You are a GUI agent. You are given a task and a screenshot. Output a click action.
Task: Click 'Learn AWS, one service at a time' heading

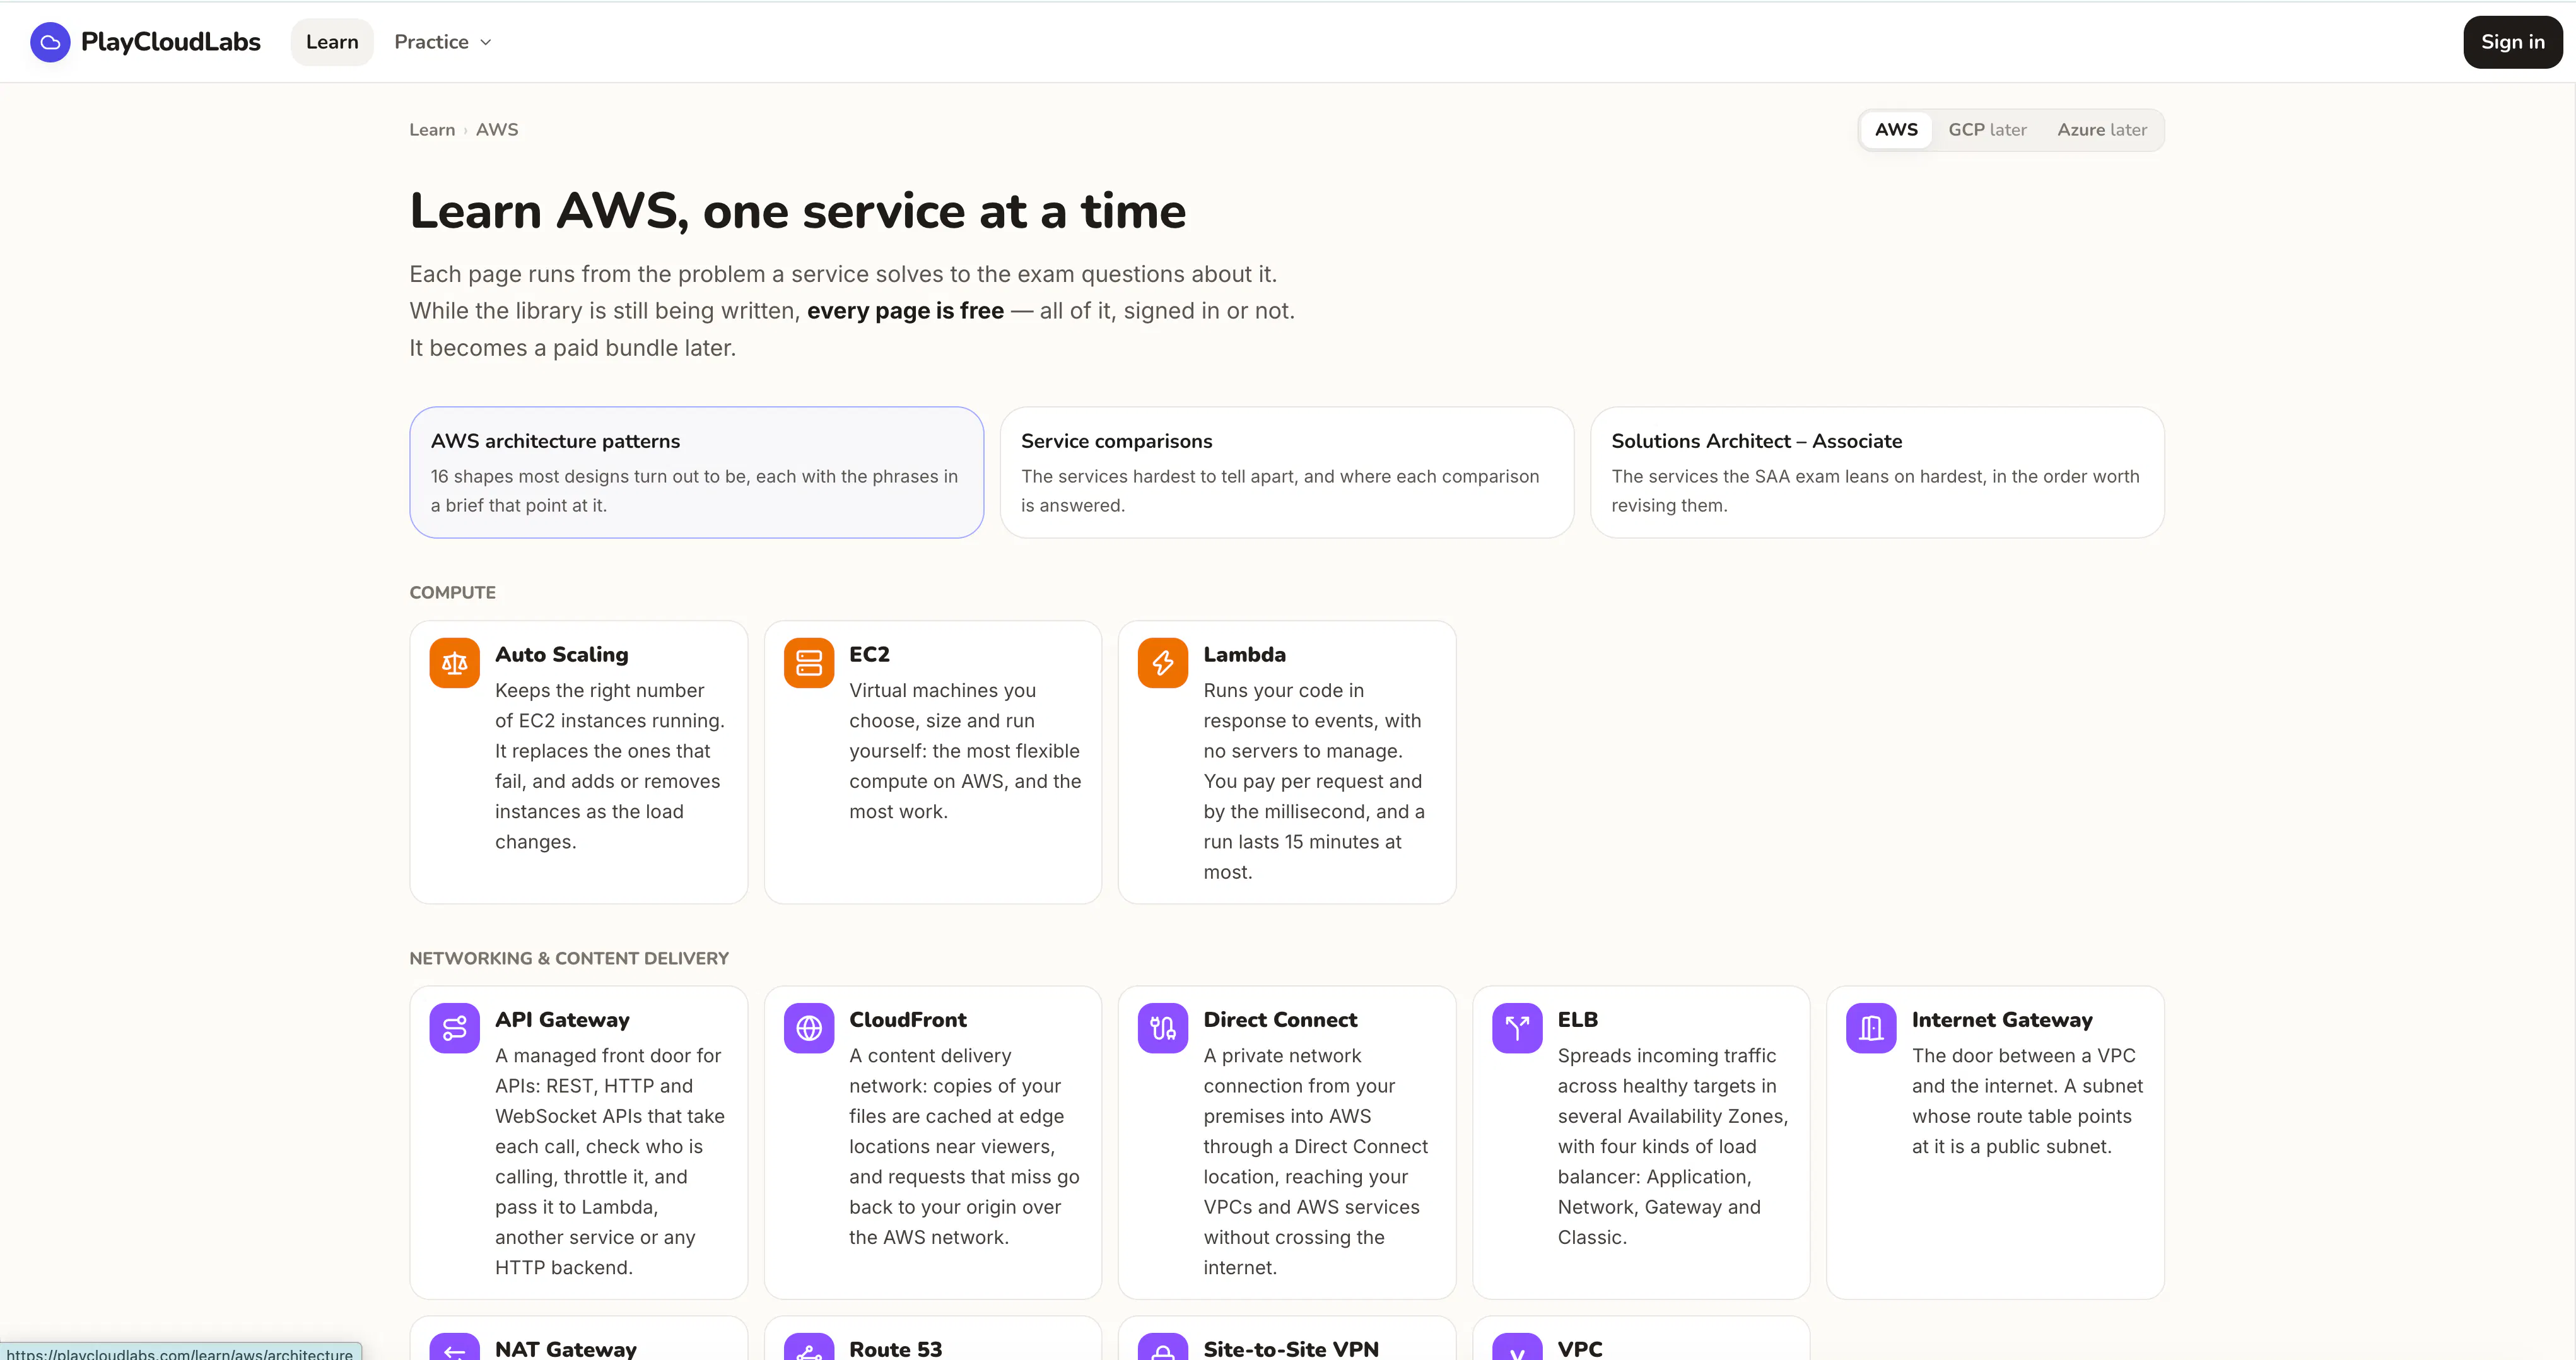(x=798, y=211)
